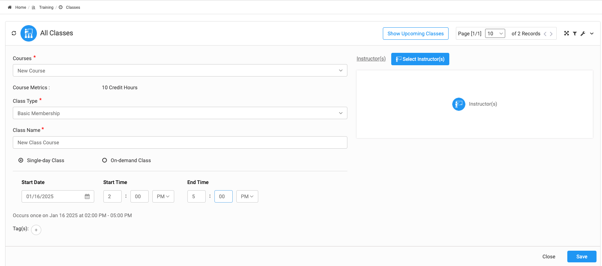Expand panel with the fullscreen arrows icon

[567, 33]
